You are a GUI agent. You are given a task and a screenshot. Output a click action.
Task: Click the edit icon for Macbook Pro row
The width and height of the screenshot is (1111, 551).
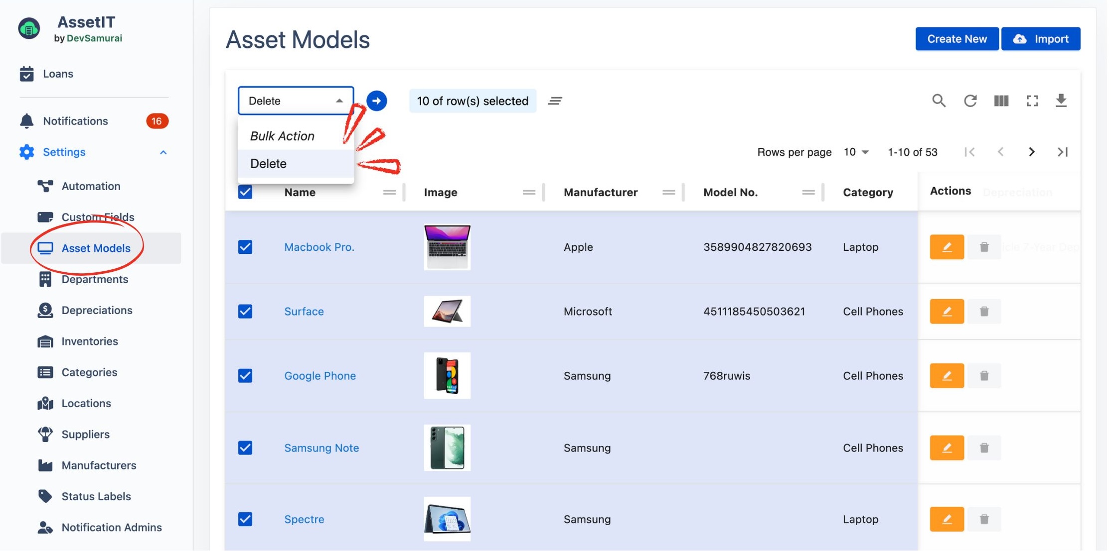tap(947, 246)
